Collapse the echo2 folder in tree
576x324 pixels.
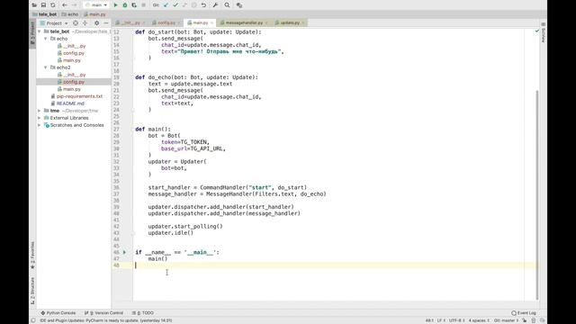(x=46, y=67)
